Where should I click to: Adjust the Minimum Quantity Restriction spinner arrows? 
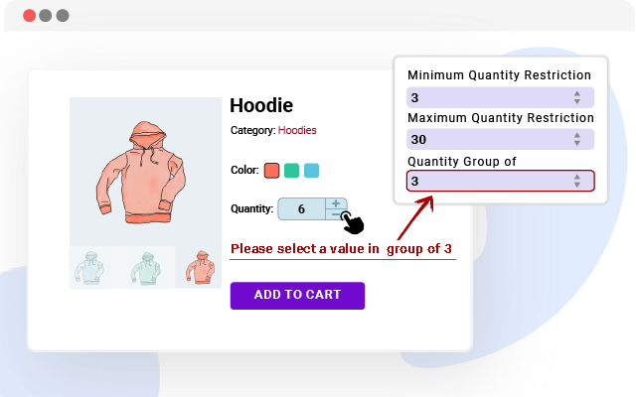(576, 97)
